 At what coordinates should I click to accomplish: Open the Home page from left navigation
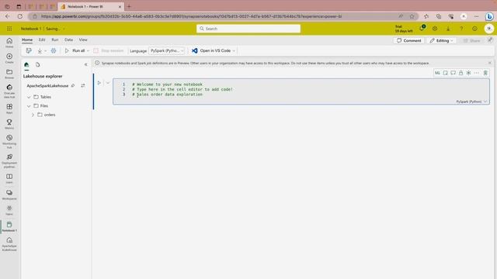pos(9,43)
